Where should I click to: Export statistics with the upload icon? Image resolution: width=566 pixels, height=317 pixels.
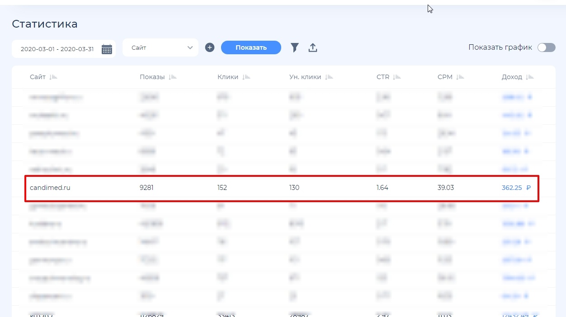pyautogui.click(x=313, y=47)
